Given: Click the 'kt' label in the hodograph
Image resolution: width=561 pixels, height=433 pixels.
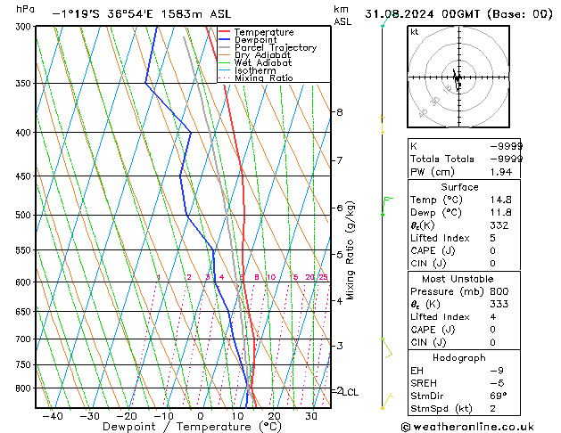Looking at the screenshot, I should point(415,32).
